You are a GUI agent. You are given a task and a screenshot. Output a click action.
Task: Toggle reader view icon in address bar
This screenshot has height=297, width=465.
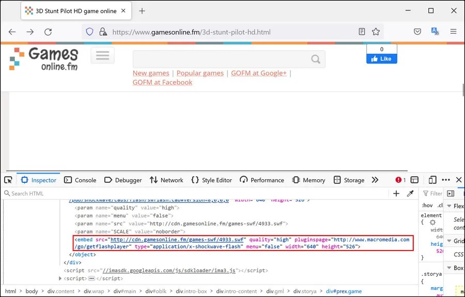(362, 32)
